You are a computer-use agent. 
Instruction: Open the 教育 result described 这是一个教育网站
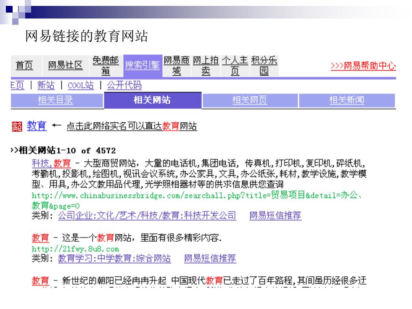point(40,238)
